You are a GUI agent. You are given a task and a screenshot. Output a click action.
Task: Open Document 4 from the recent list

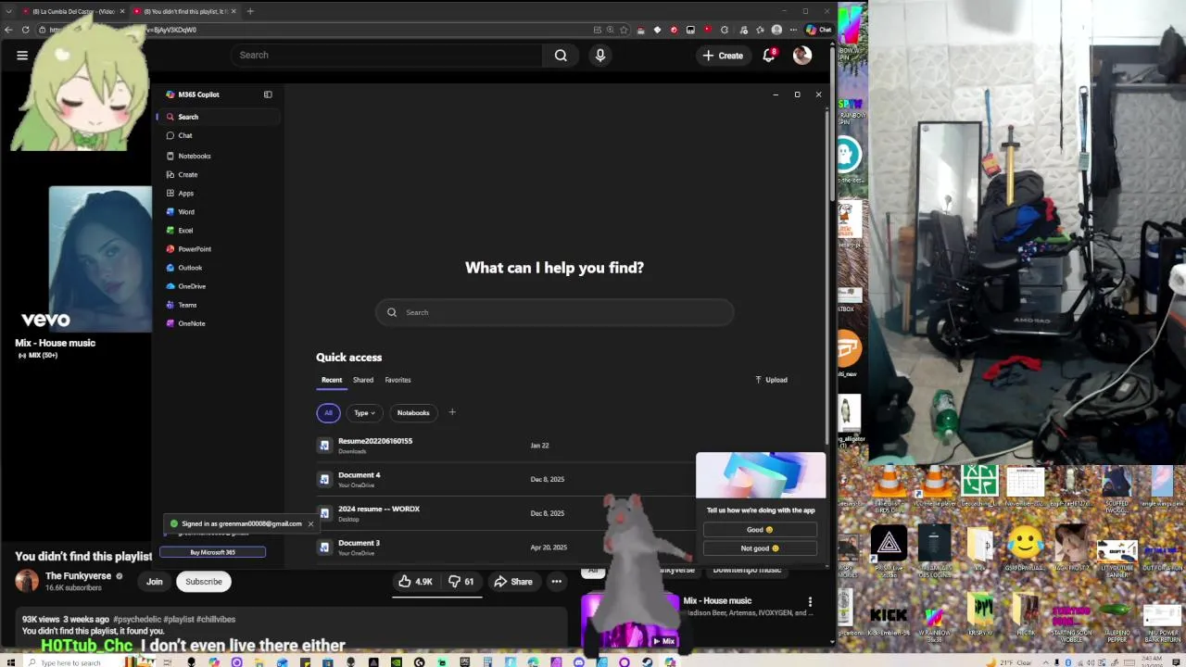(x=359, y=475)
